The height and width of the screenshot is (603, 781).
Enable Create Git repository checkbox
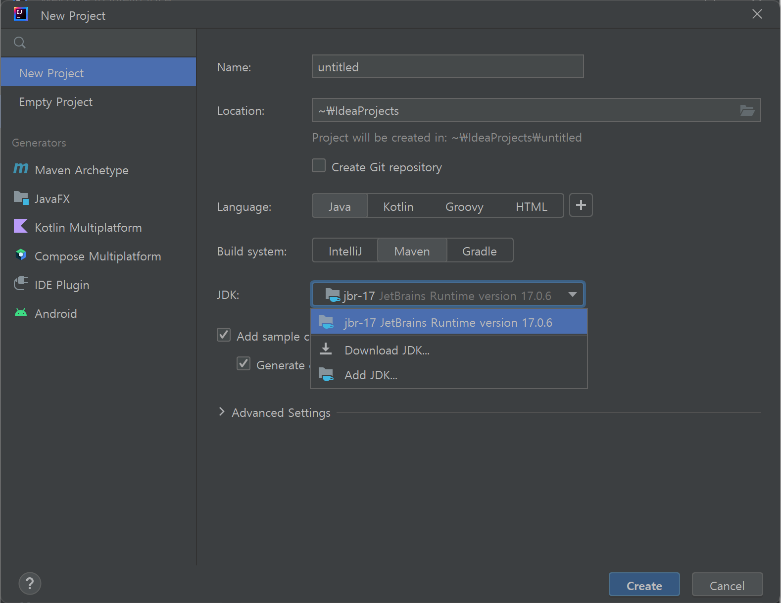[x=319, y=166]
